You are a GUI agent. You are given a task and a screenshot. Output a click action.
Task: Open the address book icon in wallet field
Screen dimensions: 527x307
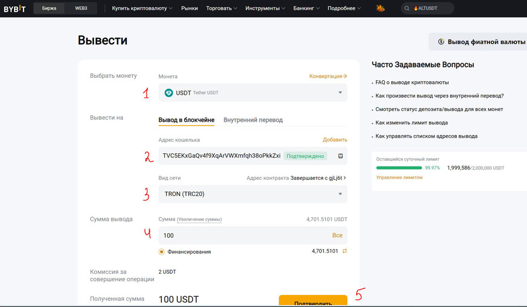pos(340,156)
